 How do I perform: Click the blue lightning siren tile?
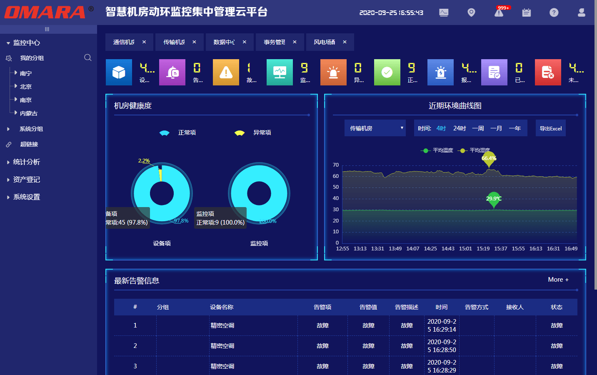click(440, 72)
